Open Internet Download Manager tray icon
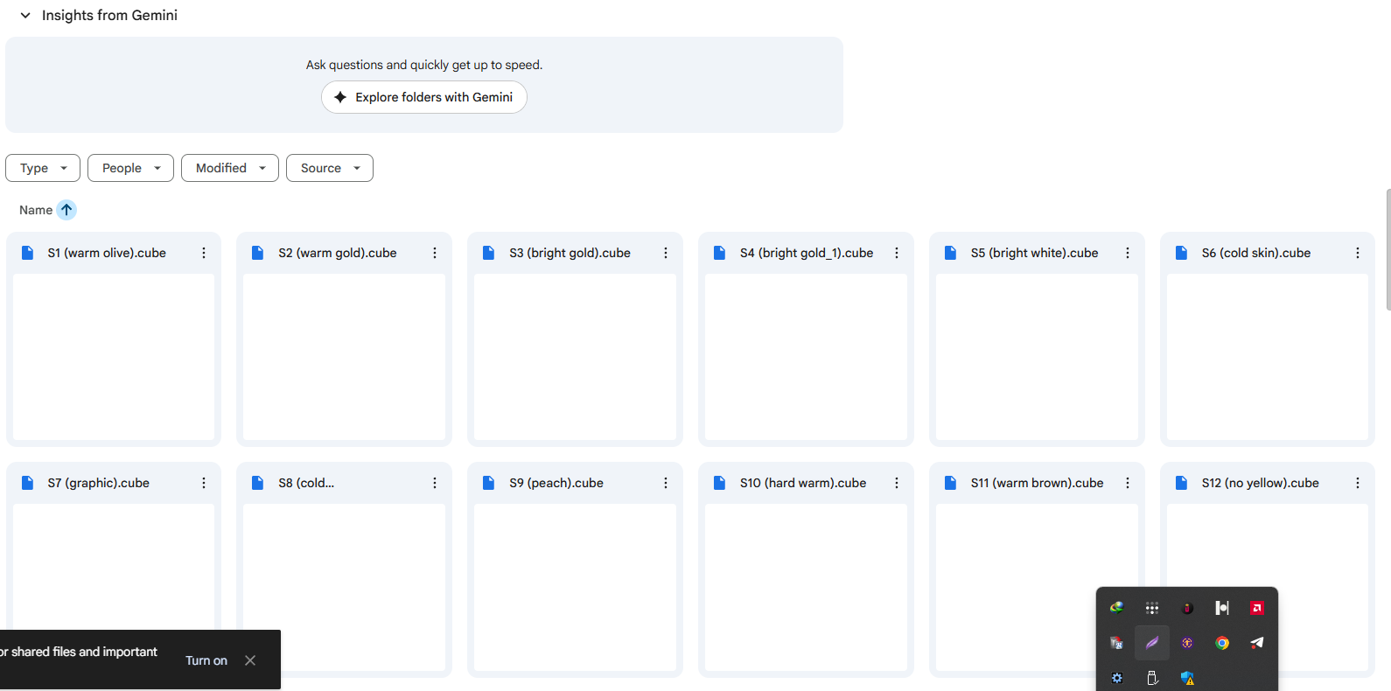This screenshot has height=691, width=1391. click(1117, 608)
